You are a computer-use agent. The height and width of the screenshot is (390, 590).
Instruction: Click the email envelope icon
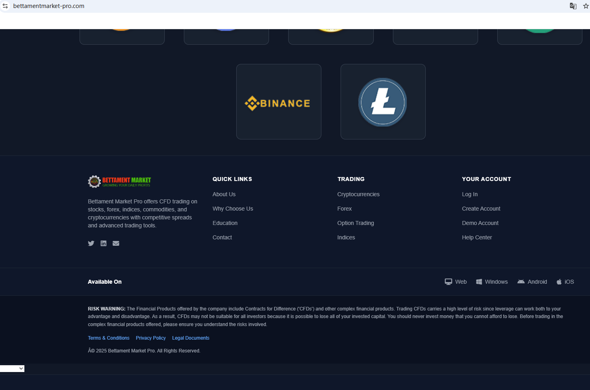(116, 243)
